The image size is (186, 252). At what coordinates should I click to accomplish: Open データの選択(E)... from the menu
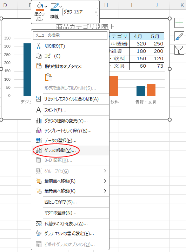[x=70, y=141]
